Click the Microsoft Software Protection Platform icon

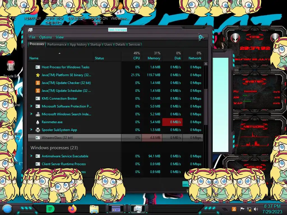[x=38, y=106]
